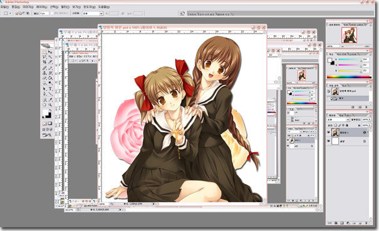Set history brush source on the snapshot
Viewport: 379px width, 231px height.
point(329,91)
